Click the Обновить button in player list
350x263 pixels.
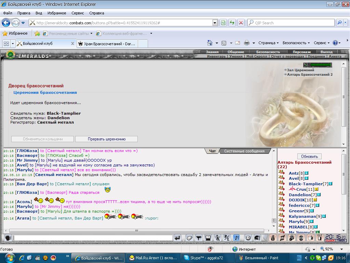pos(309,156)
